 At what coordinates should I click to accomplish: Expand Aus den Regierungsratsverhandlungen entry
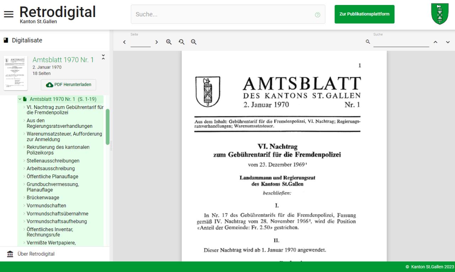[24, 120]
